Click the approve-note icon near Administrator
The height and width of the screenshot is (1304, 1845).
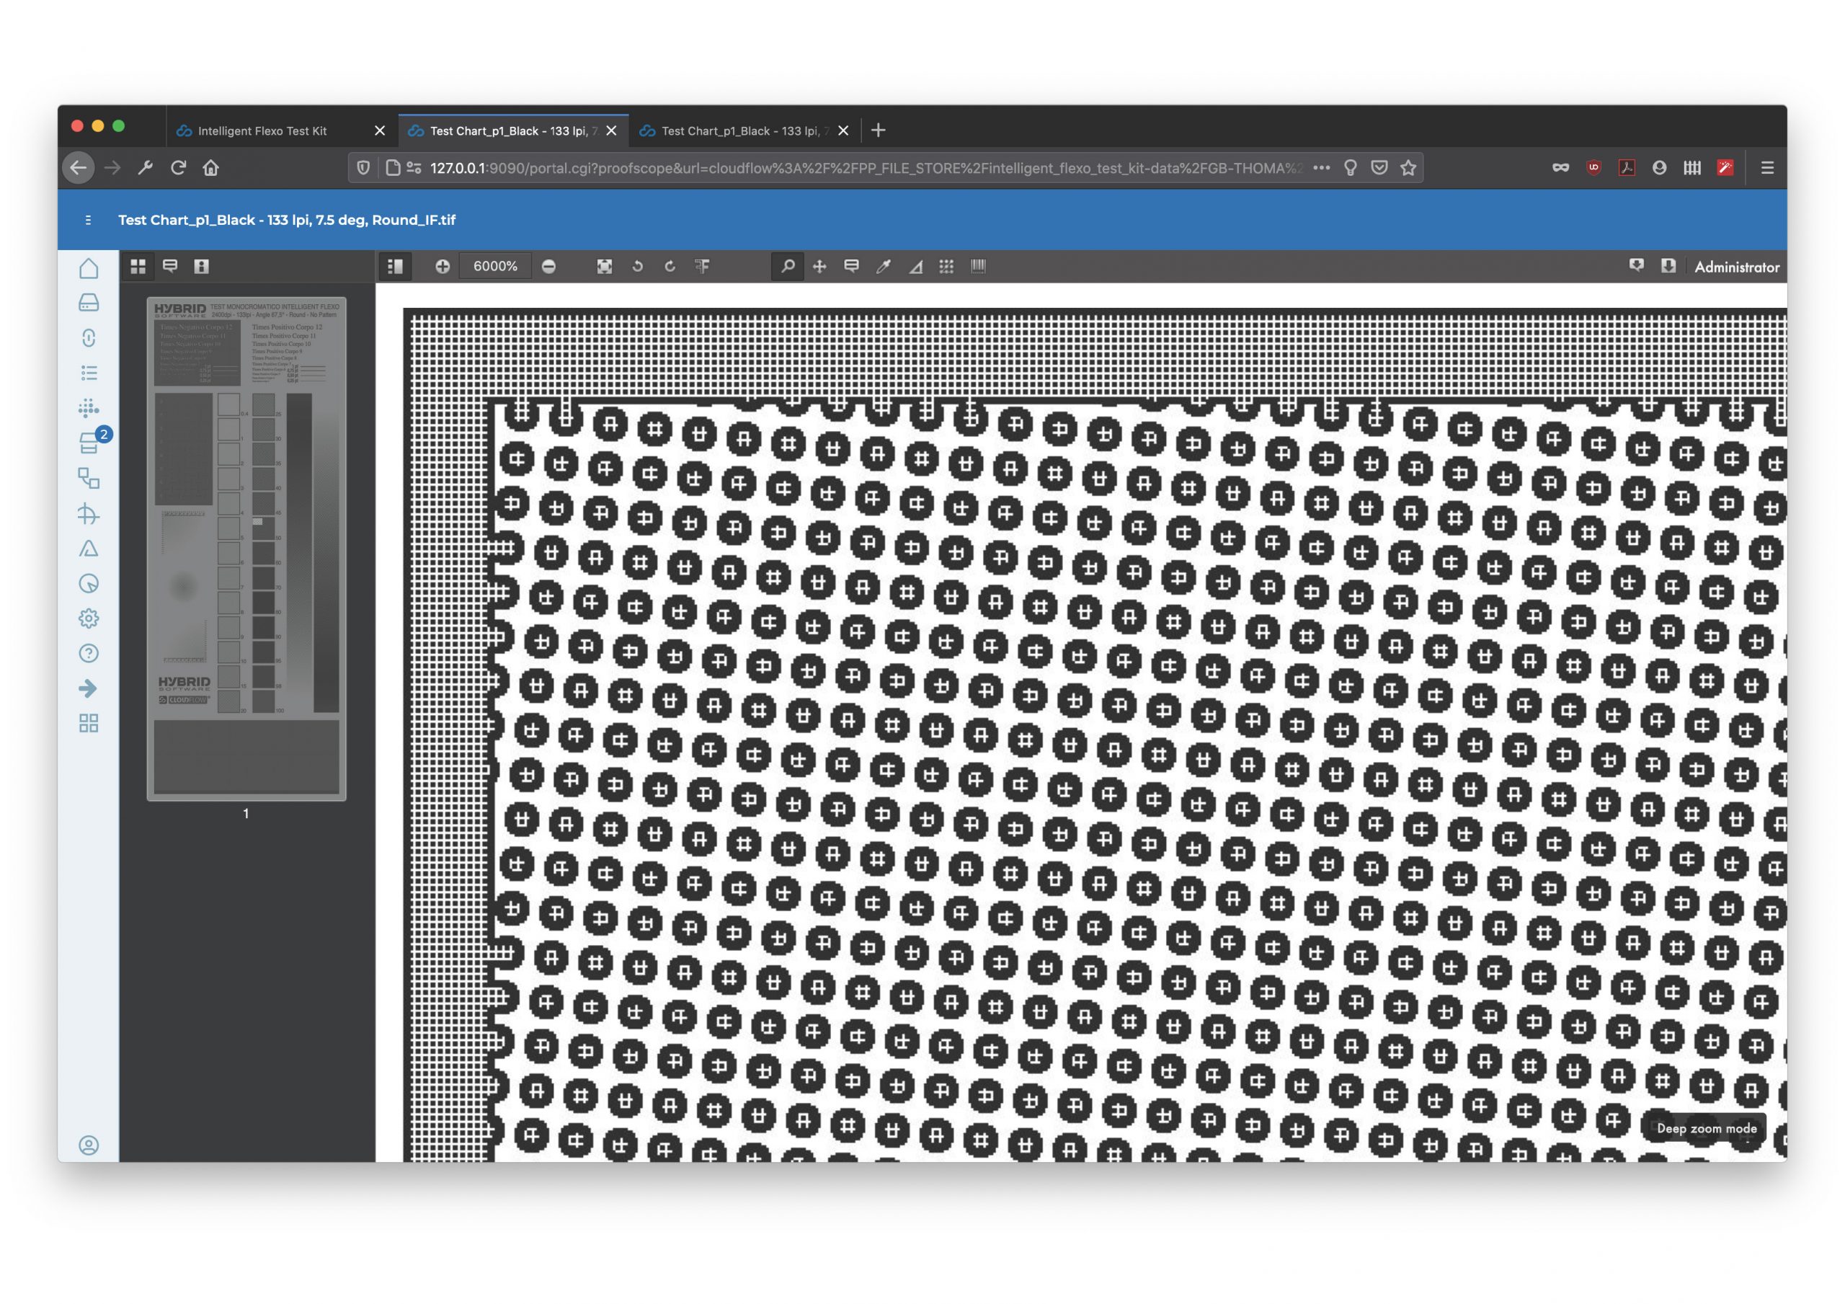coord(1636,266)
